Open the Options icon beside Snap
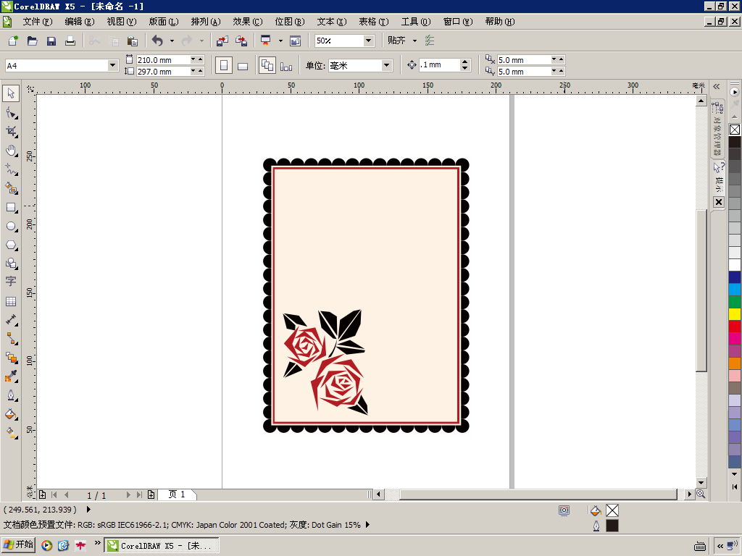Viewport: 742px width, 556px height. pyautogui.click(x=429, y=41)
